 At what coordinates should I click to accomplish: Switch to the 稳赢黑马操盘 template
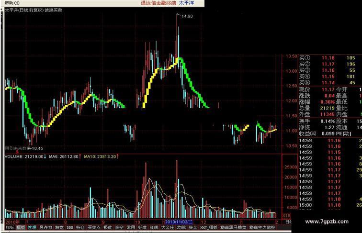[x=233, y=227]
